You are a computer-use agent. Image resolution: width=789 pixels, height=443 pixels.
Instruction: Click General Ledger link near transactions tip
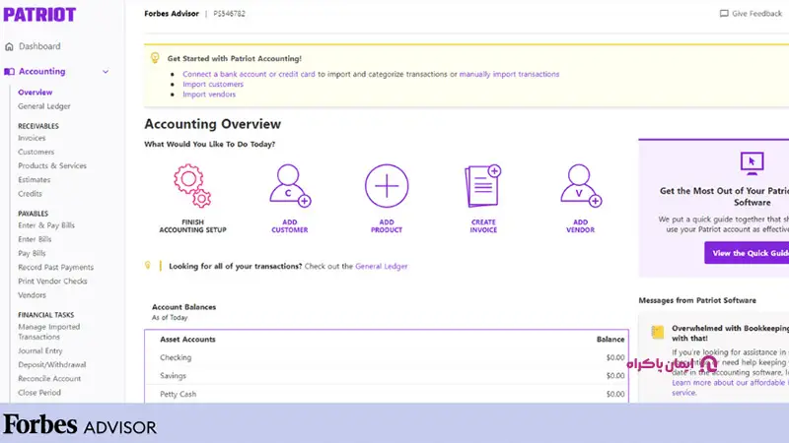pos(381,266)
